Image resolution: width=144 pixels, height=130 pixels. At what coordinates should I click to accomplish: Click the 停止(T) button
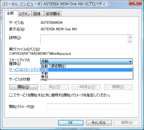point(55,87)
